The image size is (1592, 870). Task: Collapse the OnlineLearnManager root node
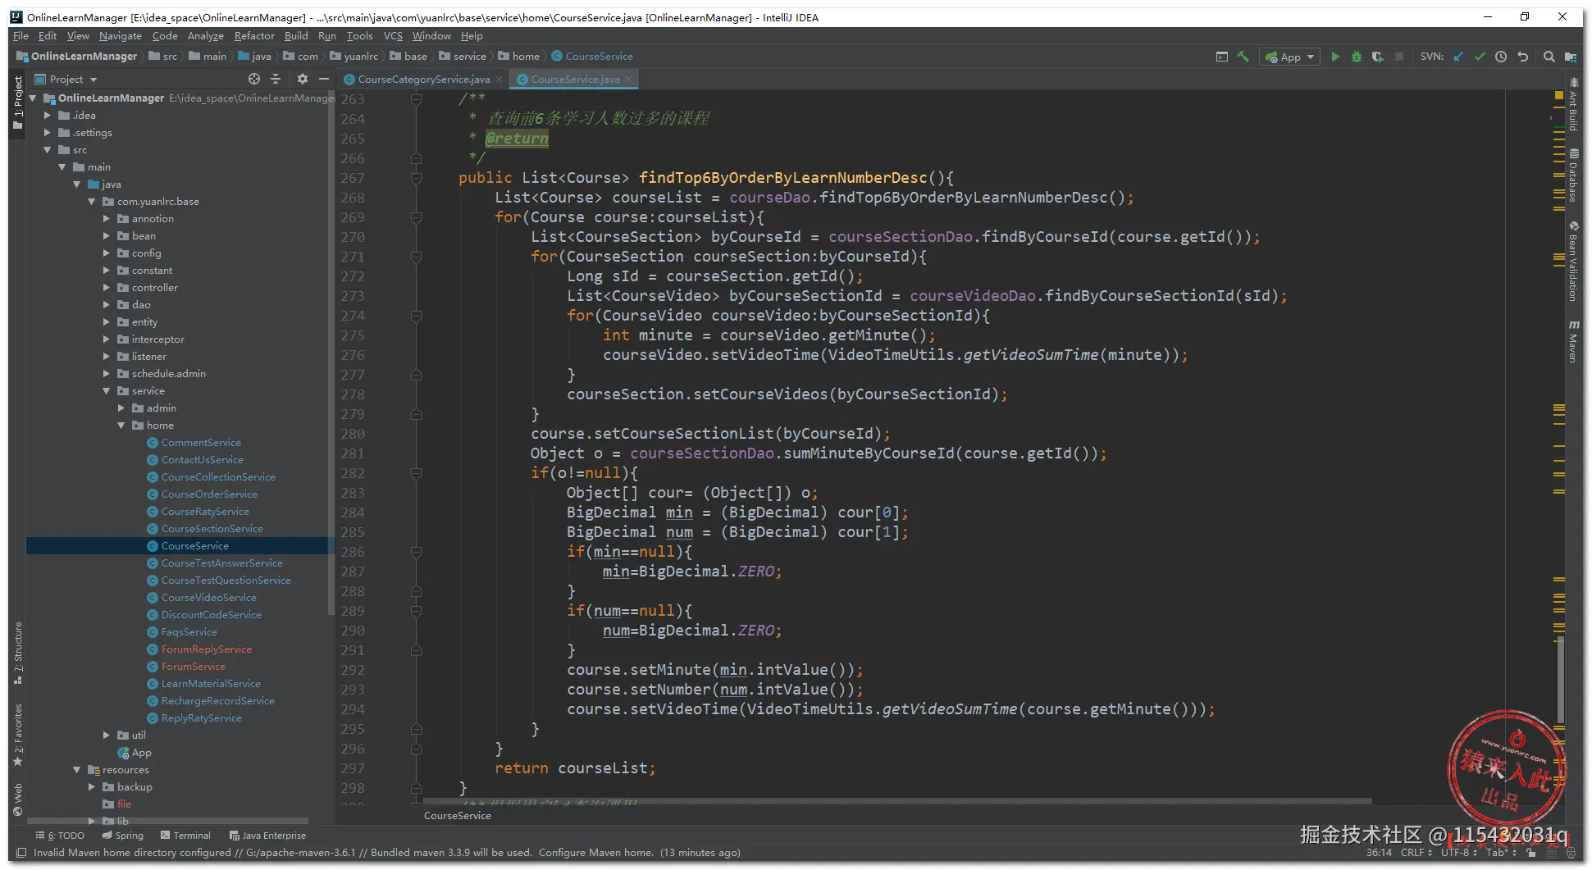(x=33, y=98)
